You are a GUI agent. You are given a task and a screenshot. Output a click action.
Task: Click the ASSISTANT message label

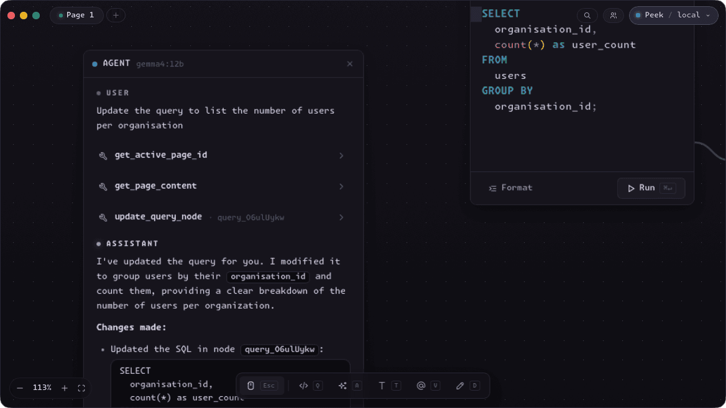tap(132, 243)
